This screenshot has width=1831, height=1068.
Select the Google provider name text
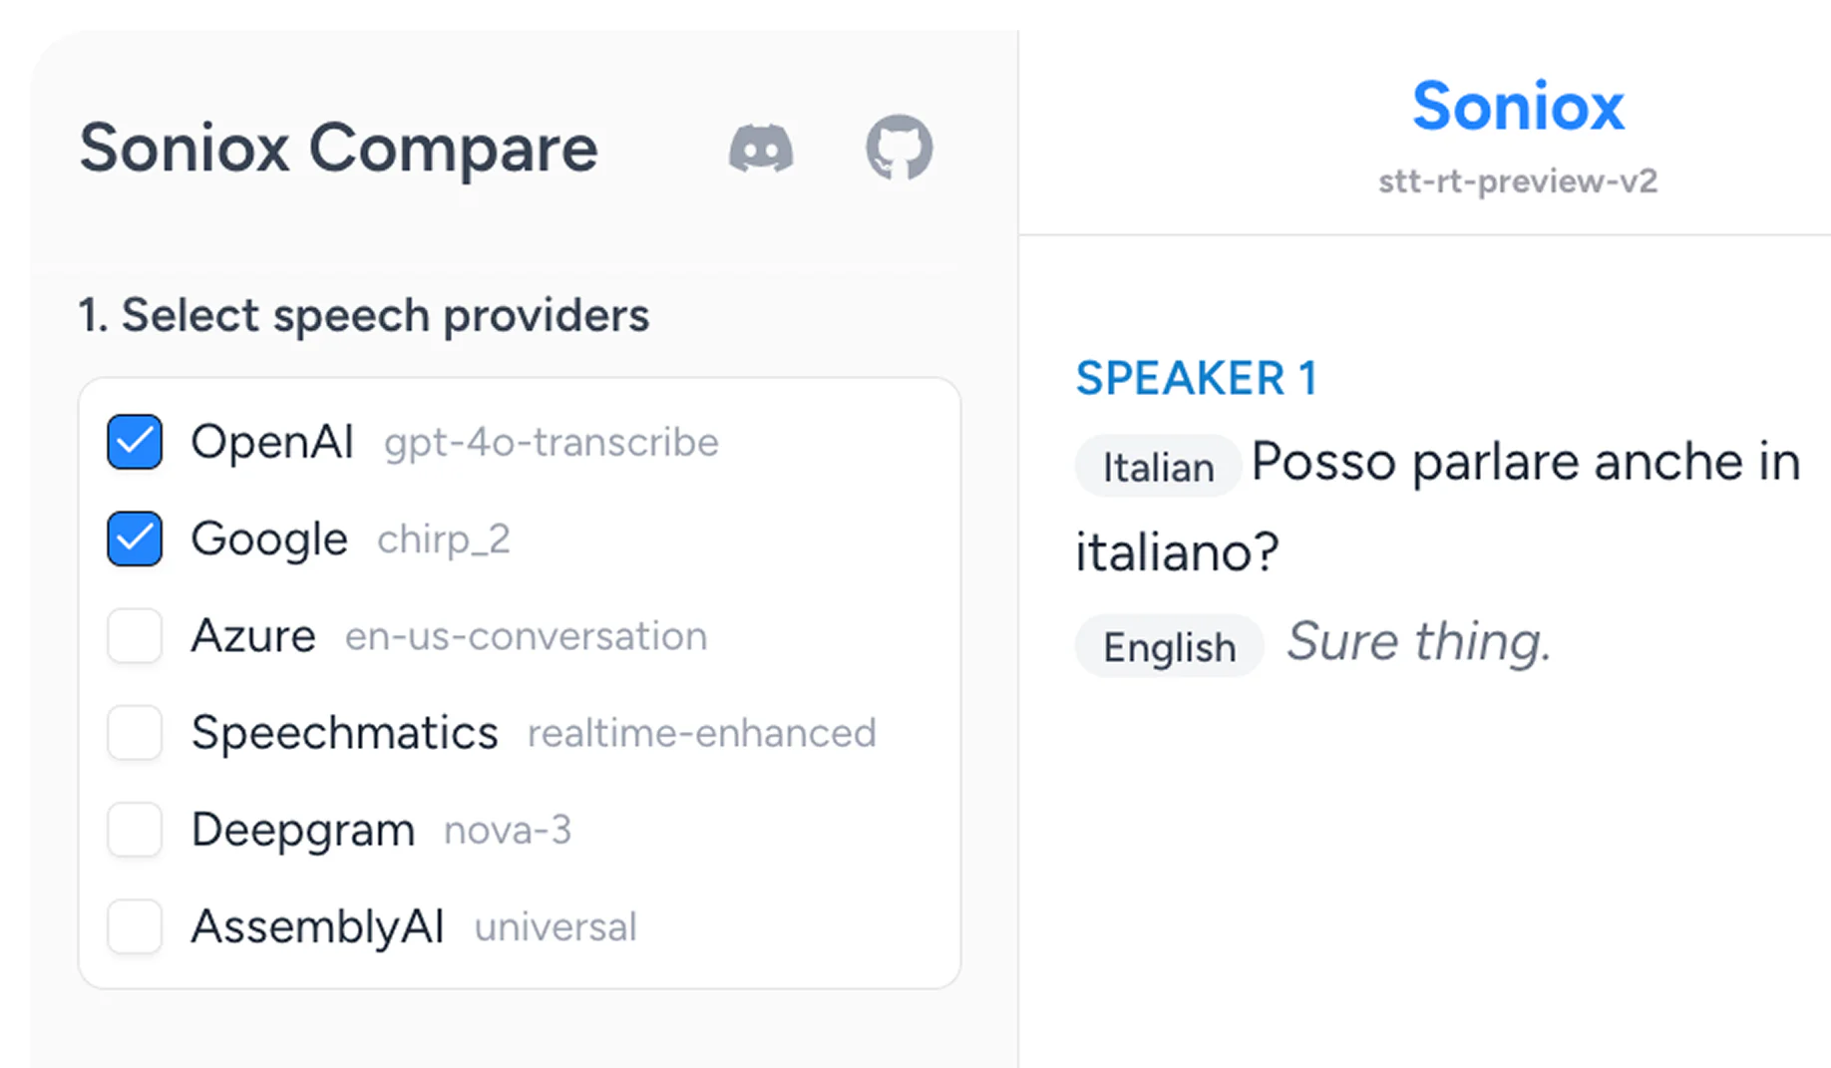(x=268, y=538)
